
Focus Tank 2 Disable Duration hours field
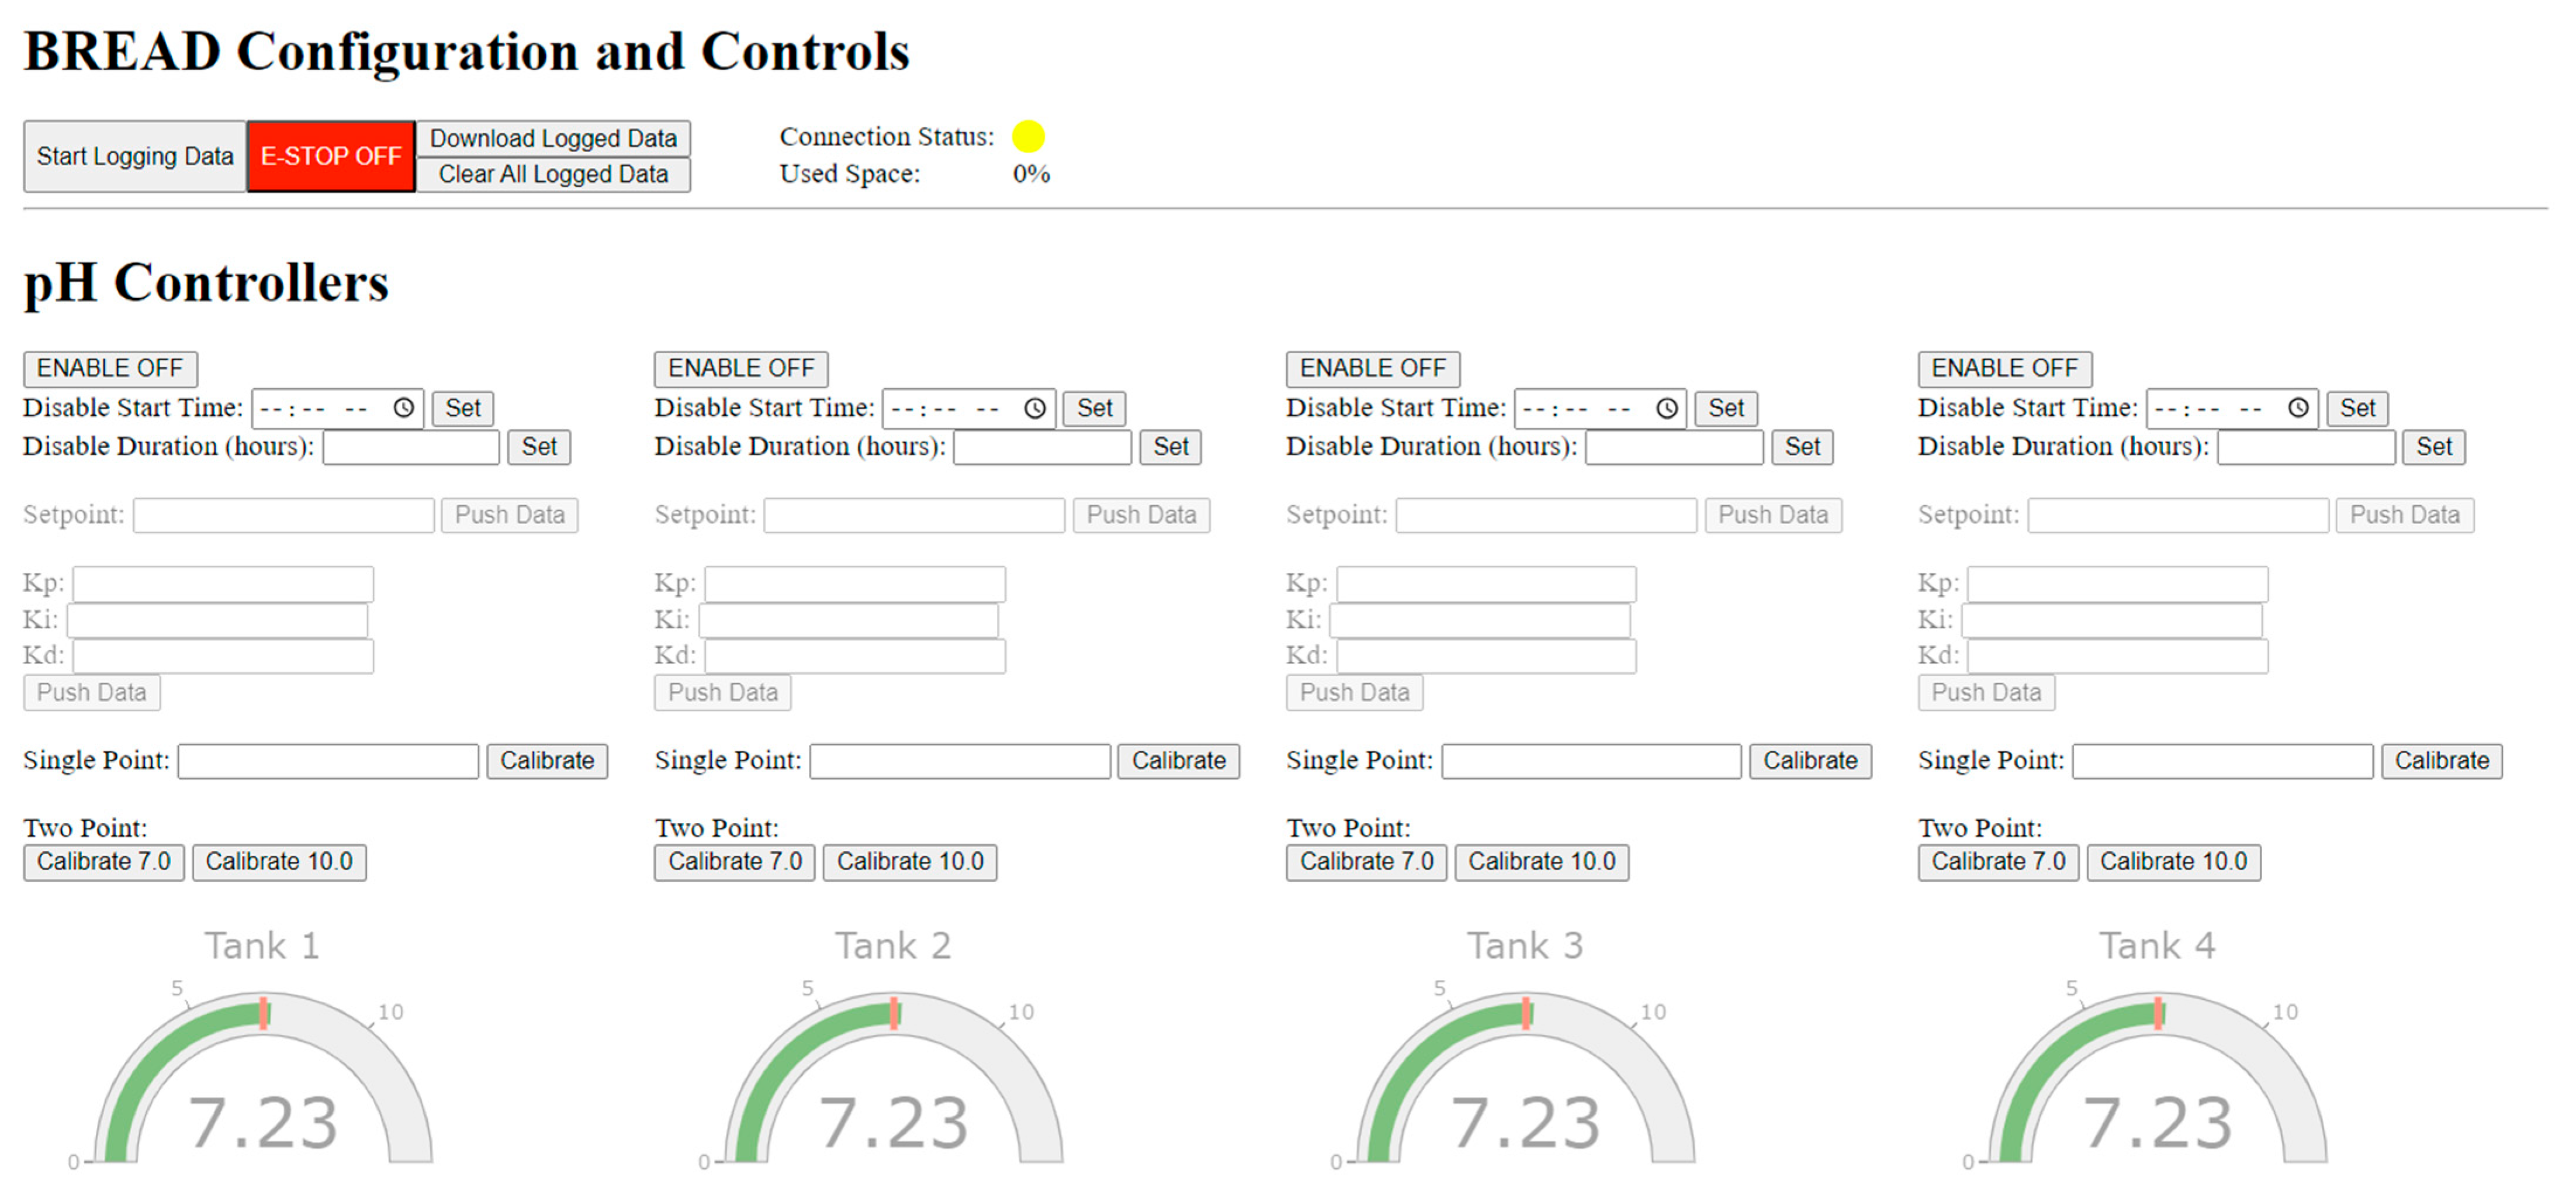pos(1042,446)
